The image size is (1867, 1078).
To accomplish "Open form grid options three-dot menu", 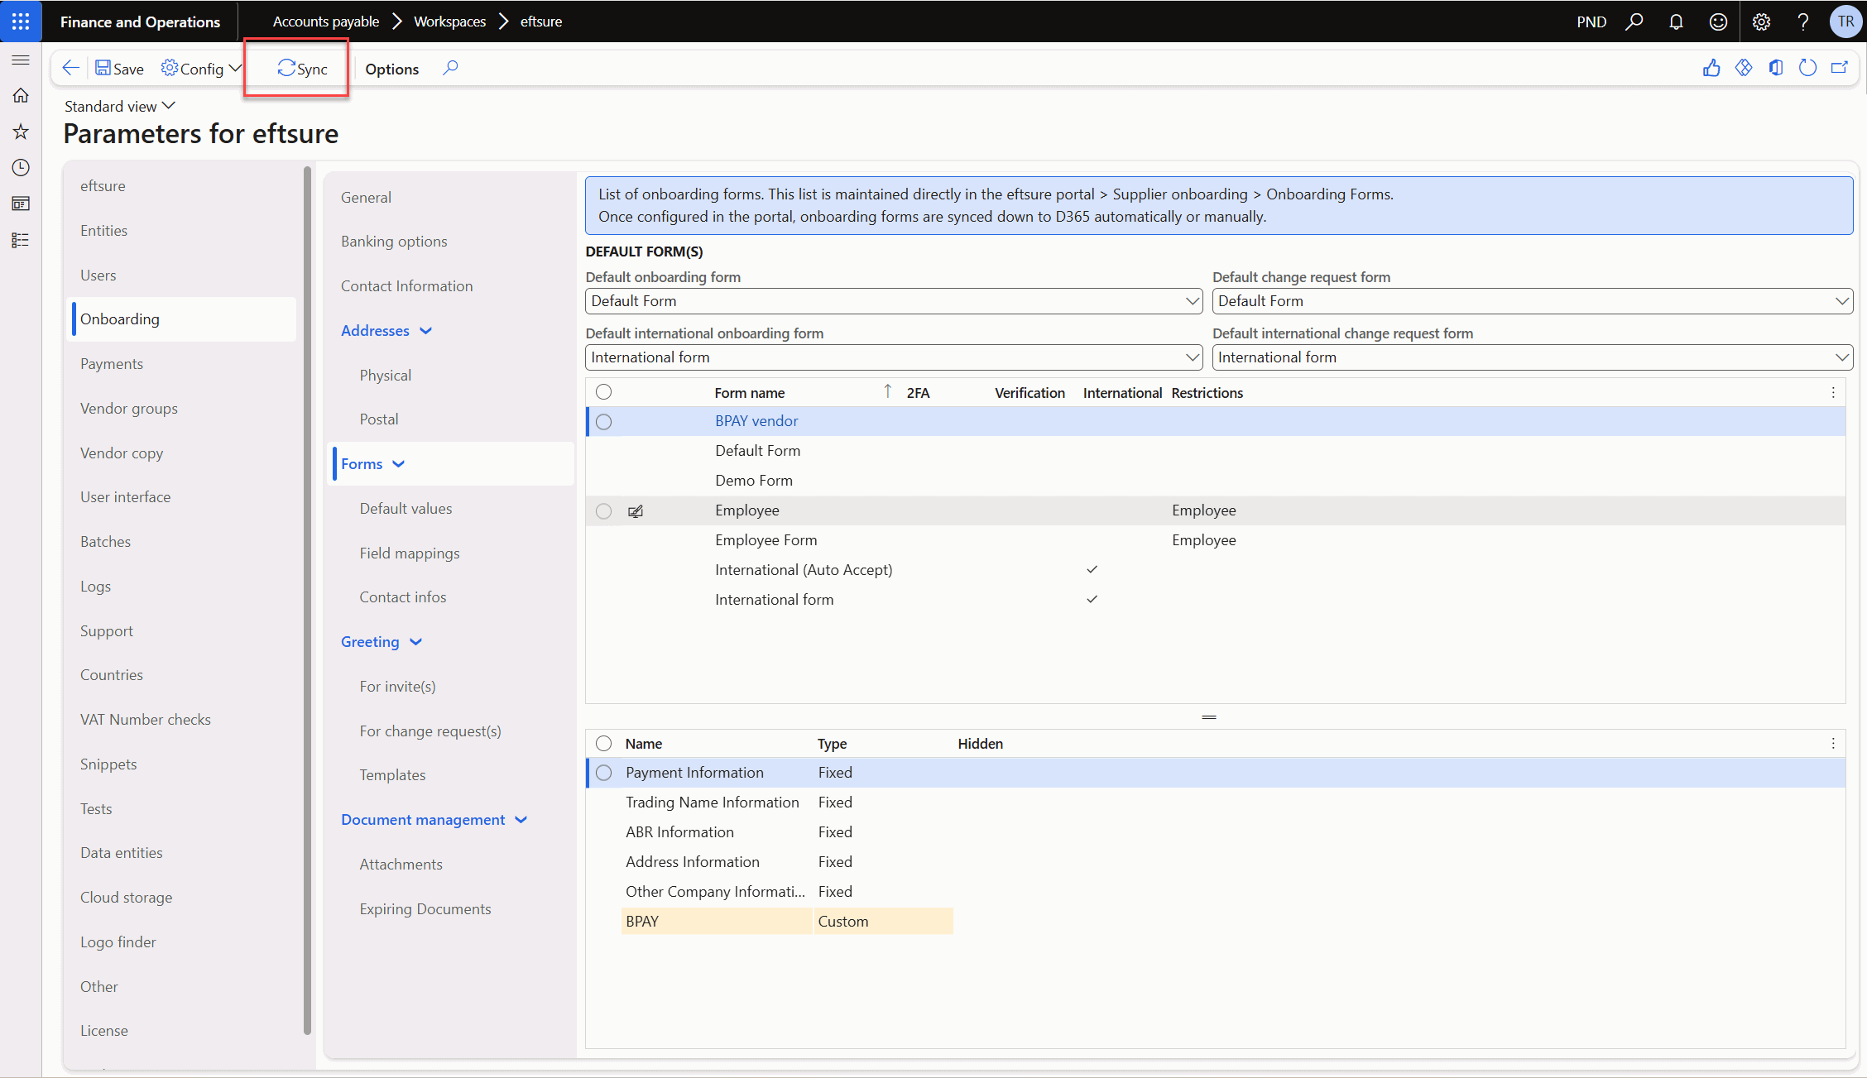I will [x=1833, y=393].
